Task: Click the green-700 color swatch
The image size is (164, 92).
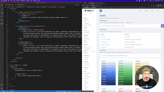Action: pyautogui.click(x=125, y=79)
